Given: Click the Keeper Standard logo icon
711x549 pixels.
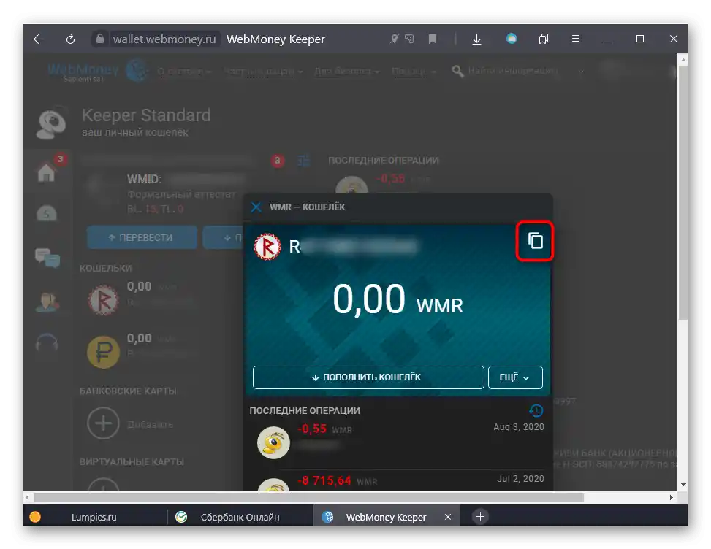Looking at the screenshot, I should (51, 123).
